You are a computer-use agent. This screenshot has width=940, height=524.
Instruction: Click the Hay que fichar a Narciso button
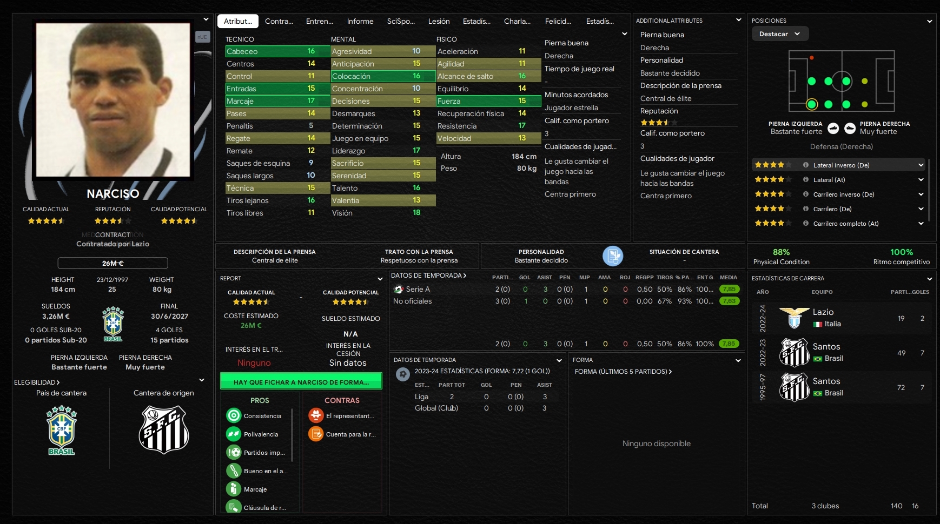[301, 381]
